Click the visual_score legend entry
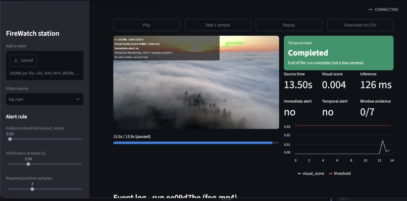 311,173
